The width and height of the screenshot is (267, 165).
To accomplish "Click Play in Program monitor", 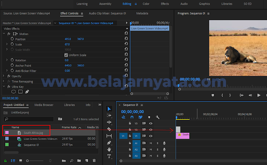I will click(x=259, y=95).
